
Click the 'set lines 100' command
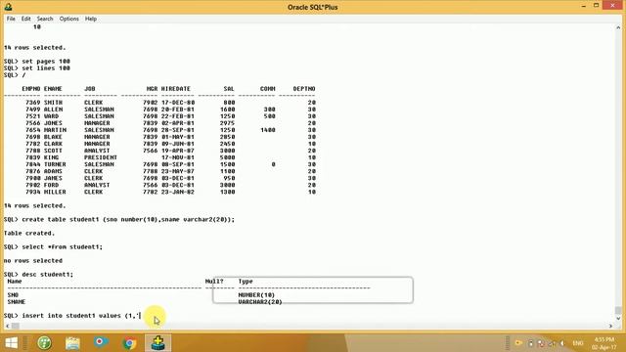pyautogui.click(x=46, y=68)
